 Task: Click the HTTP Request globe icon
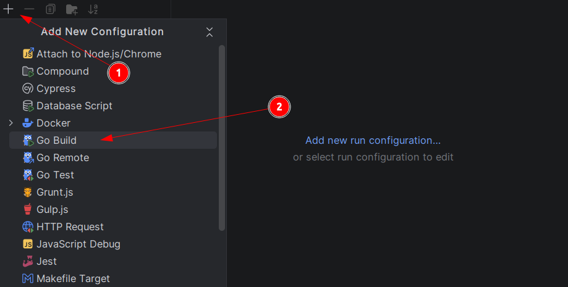[28, 227]
